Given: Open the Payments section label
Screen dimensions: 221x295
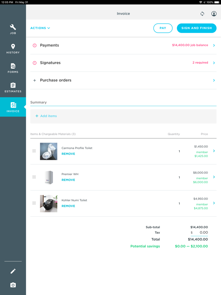Looking at the screenshot, I should coord(49,45).
